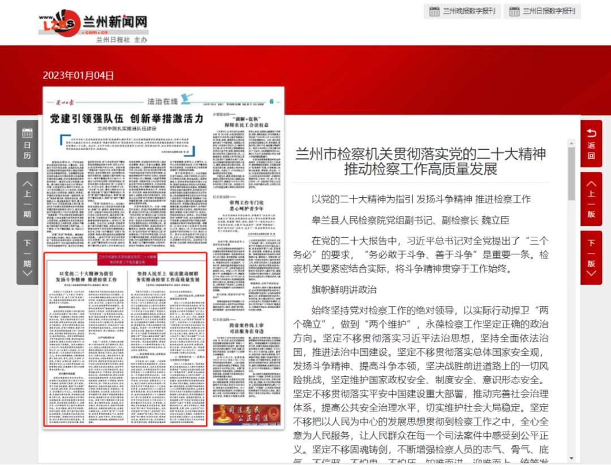The height and width of the screenshot is (465, 611).
Task: Return to homepage using 返回 button
Action: 591,144
